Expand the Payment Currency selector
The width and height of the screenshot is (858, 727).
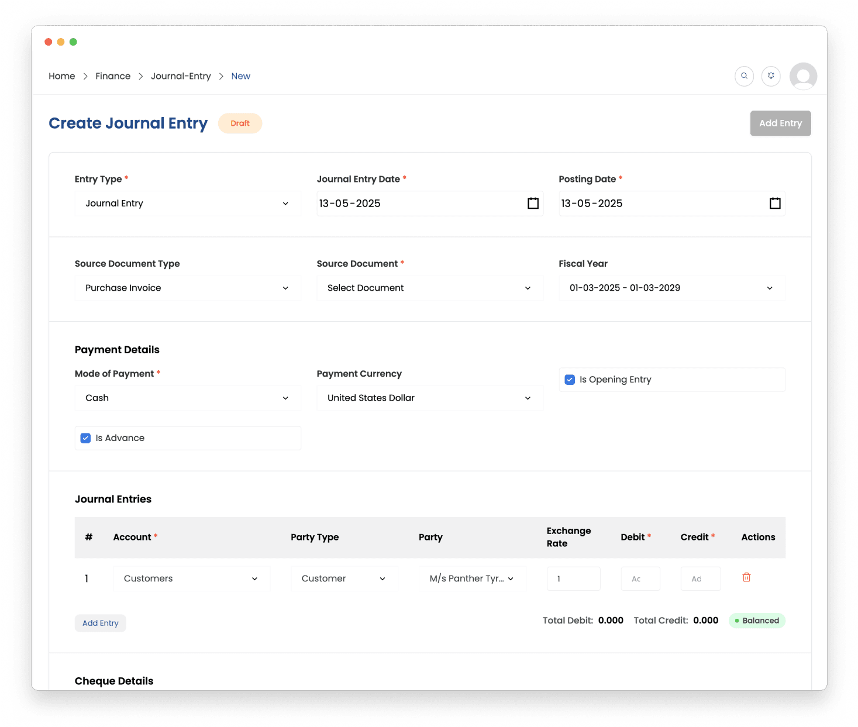429,398
